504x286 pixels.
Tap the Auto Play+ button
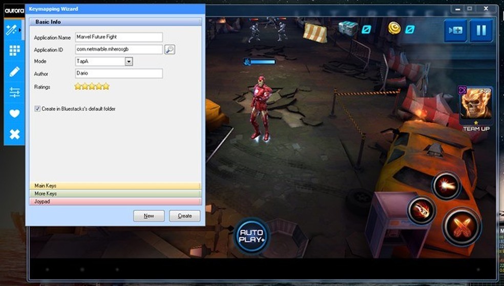click(251, 236)
